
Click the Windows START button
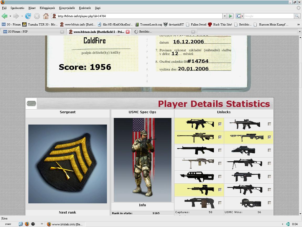point(8,224)
